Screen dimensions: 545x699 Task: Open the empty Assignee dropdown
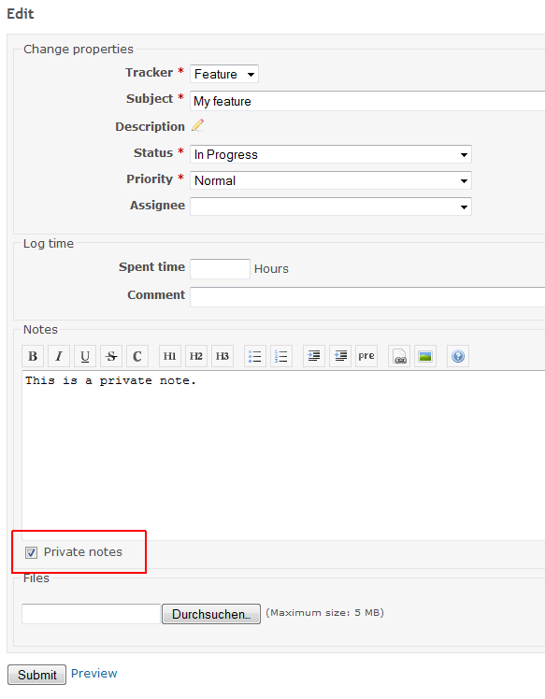click(x=331, y=207)
